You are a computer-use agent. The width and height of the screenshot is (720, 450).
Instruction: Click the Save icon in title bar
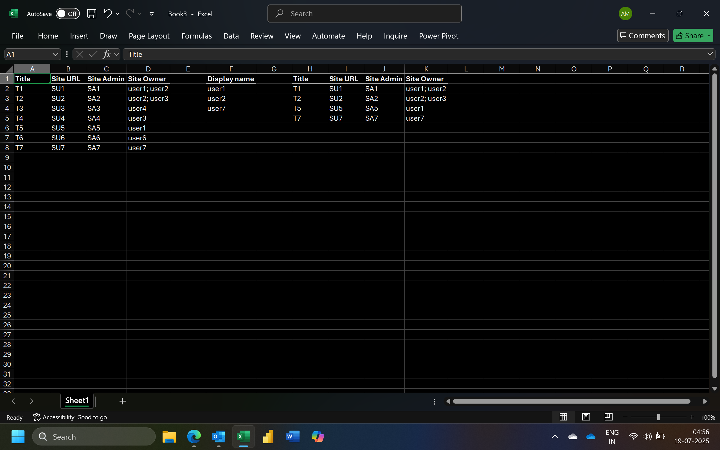(91, 14)
